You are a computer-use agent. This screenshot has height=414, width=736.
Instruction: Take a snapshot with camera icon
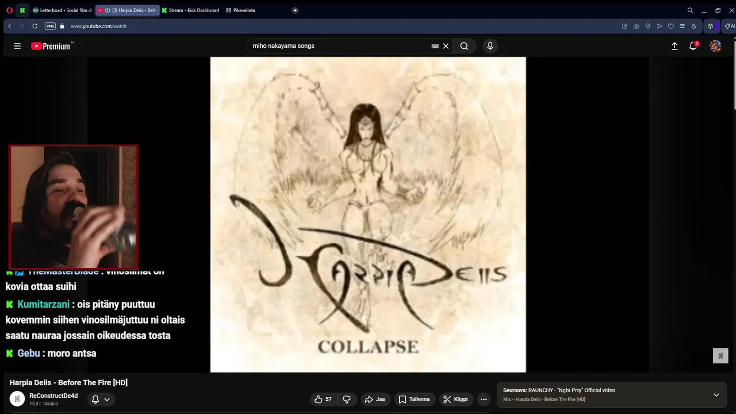[x=636, y=26]
